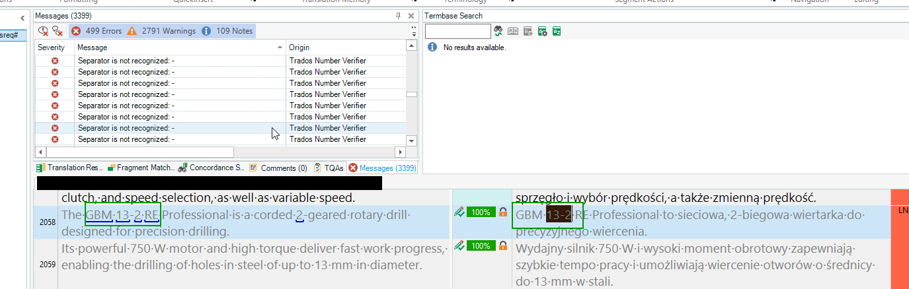Sort messages by the Message column
The image size is (909, 289).
click(x=179, y=48)
